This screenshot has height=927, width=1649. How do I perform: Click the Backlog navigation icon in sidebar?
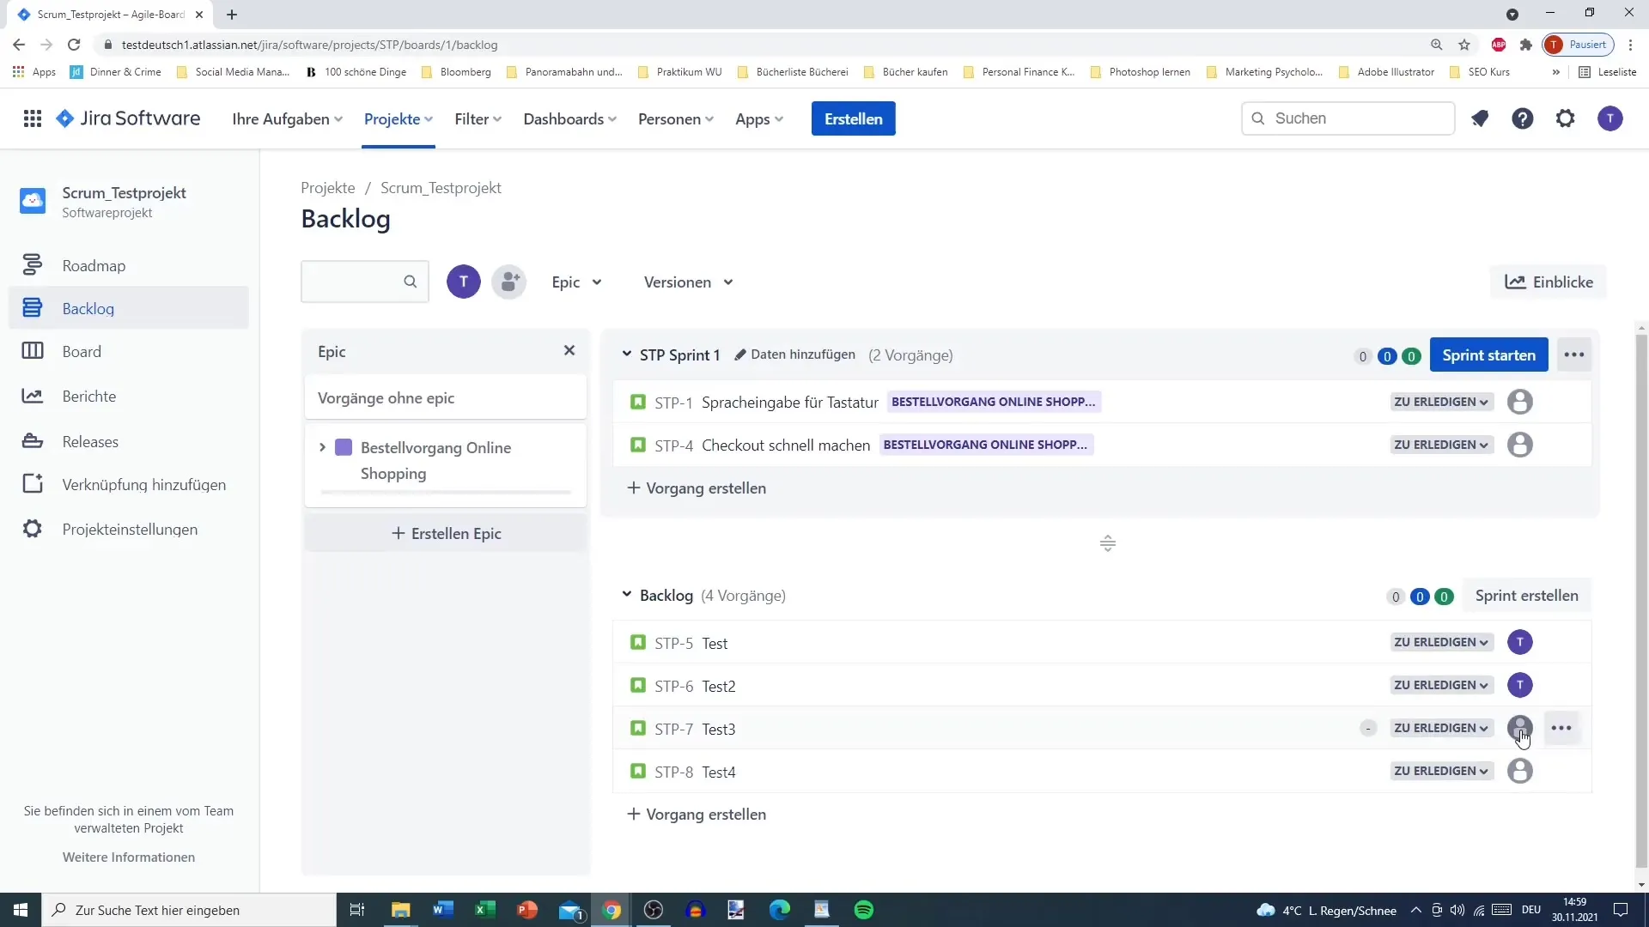32,308
